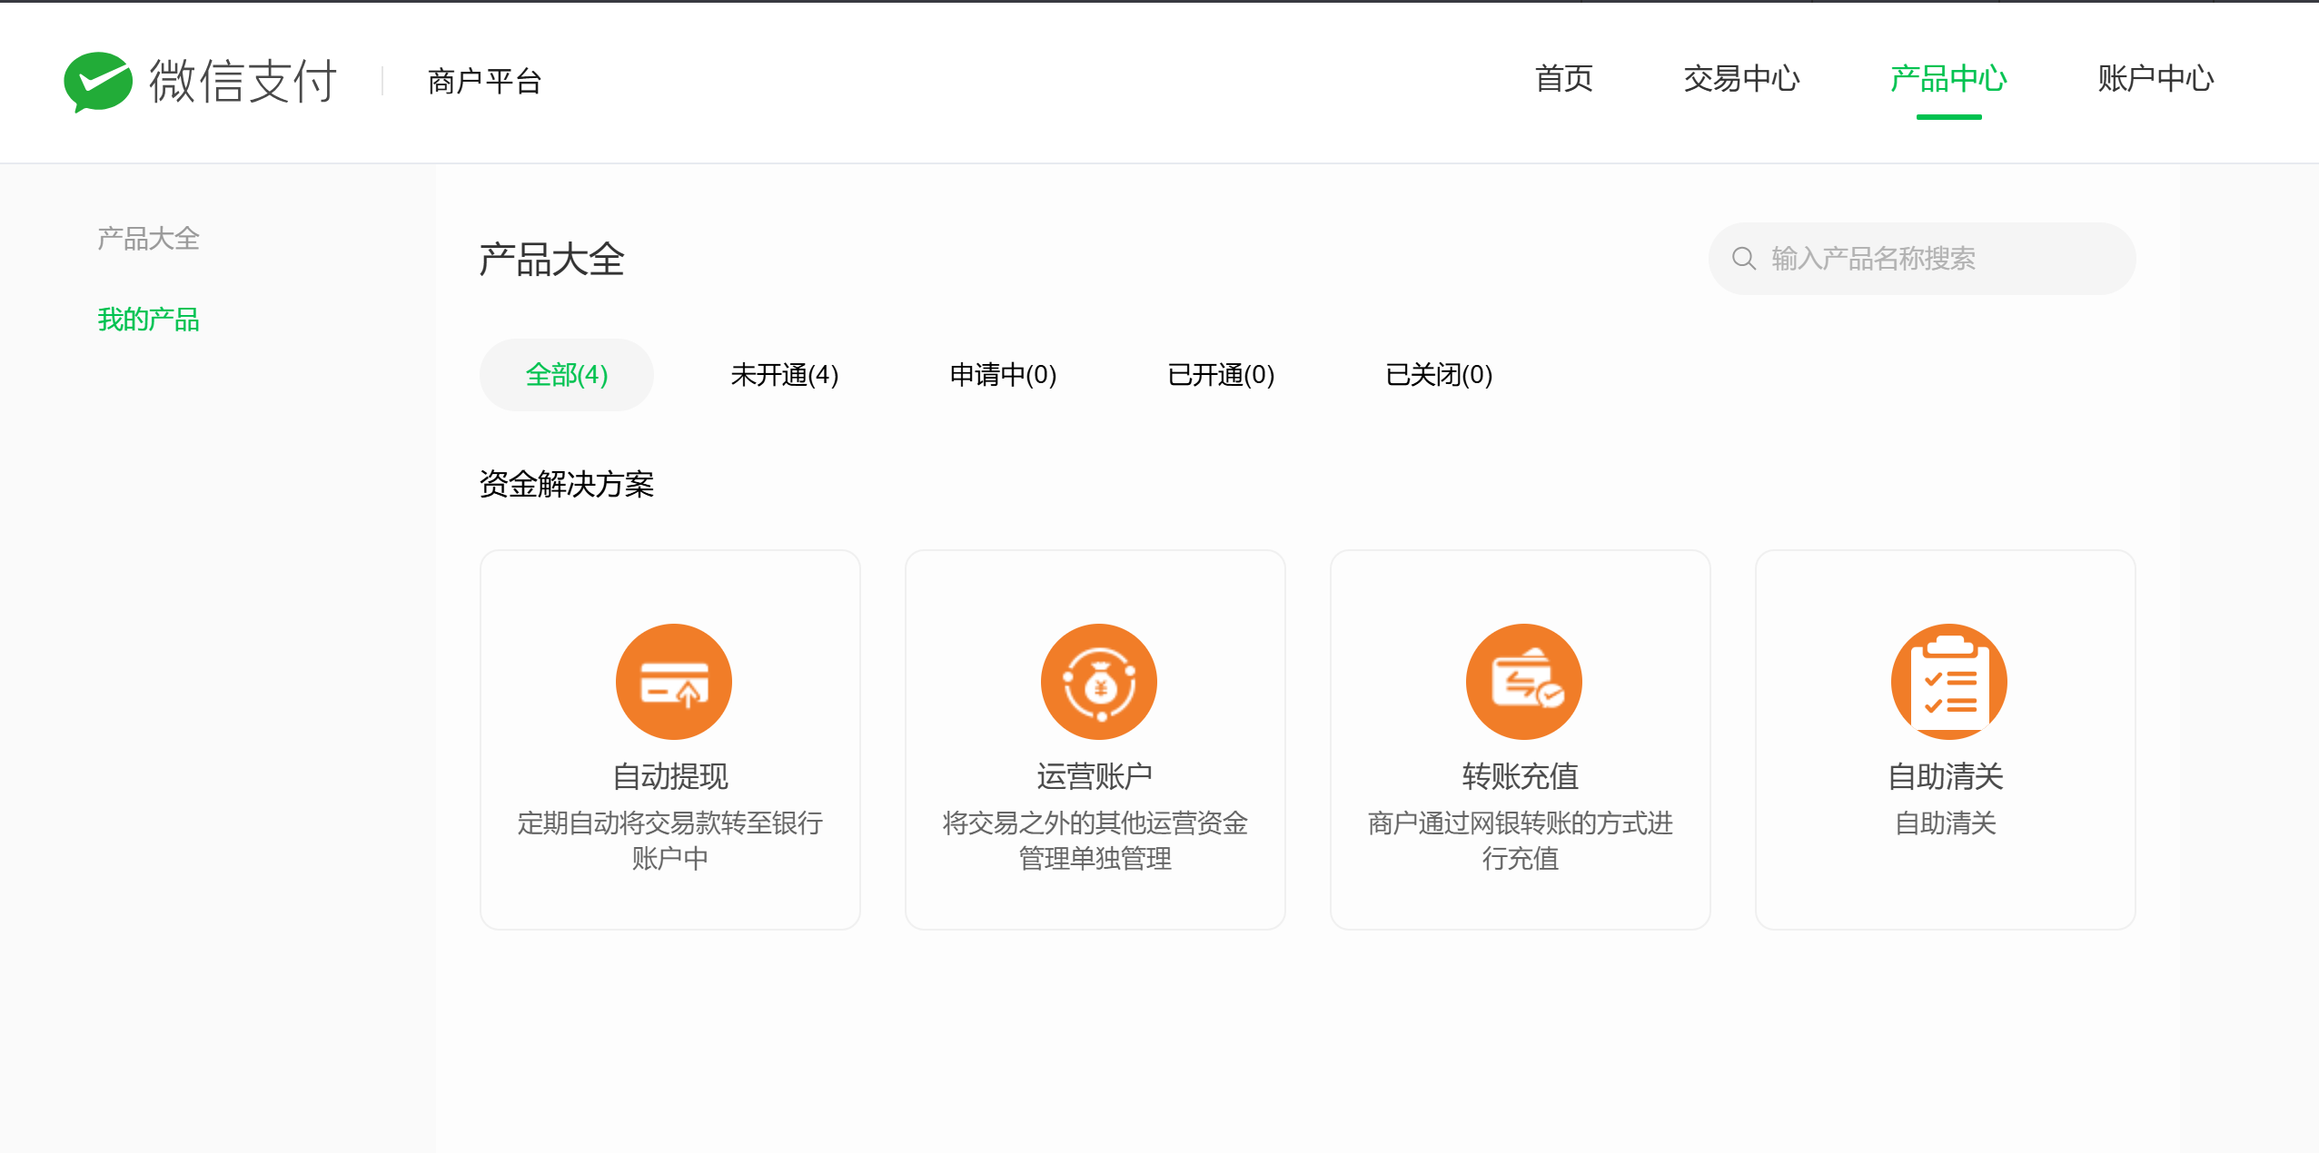Show the 申请中(0) filter tab
Viewport: 2319px width, 1153px height.
(1003, 375)
